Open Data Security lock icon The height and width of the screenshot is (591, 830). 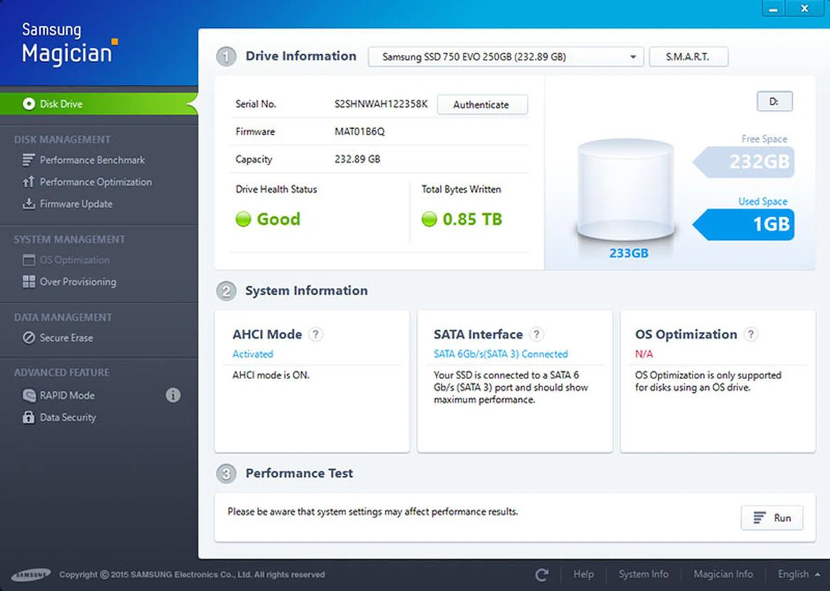[29, 417]
